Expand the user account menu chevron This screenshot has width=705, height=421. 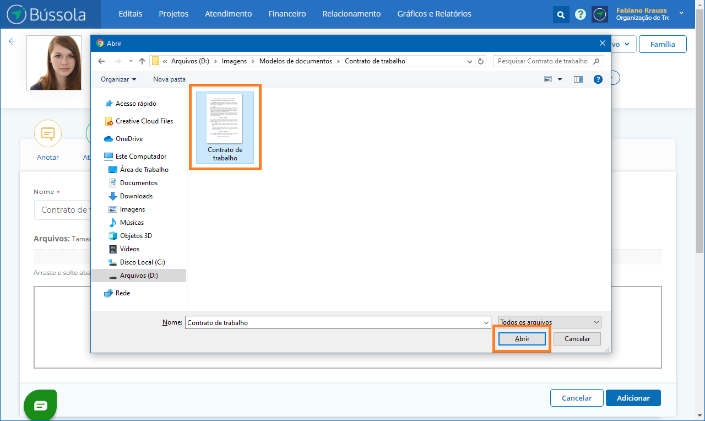[681, 13]
